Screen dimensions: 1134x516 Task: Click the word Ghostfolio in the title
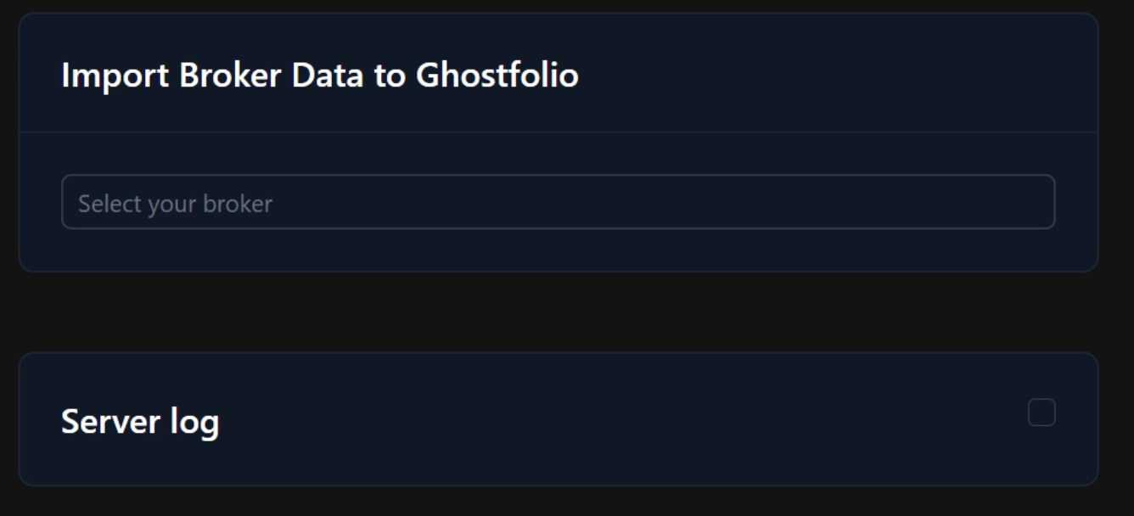tap(497, 76)
